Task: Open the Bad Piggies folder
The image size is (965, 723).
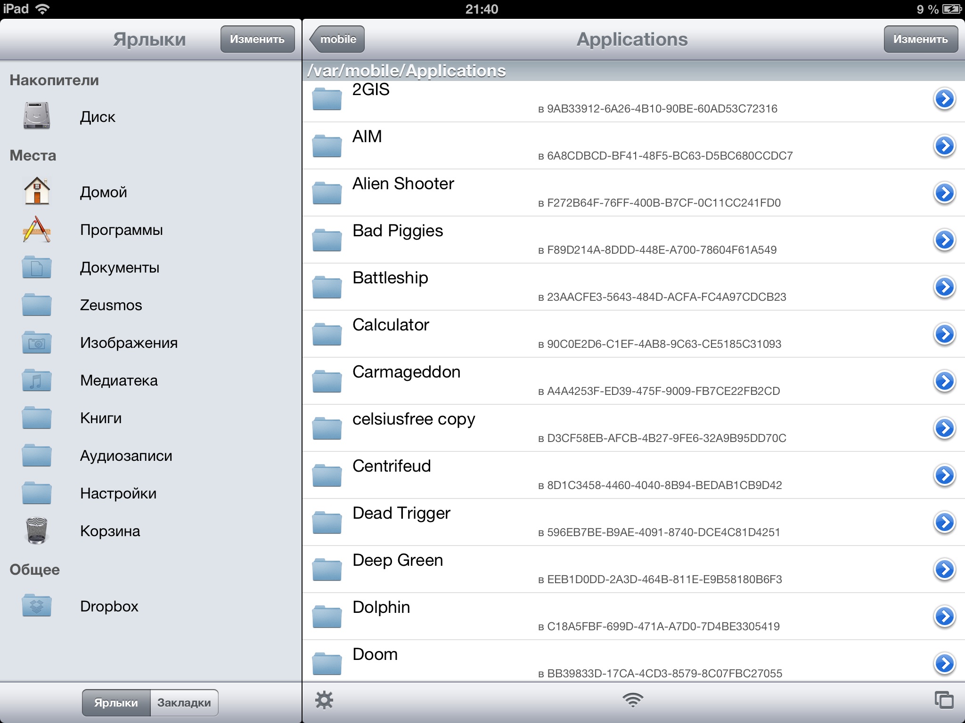Action: (x=634, y=240)
